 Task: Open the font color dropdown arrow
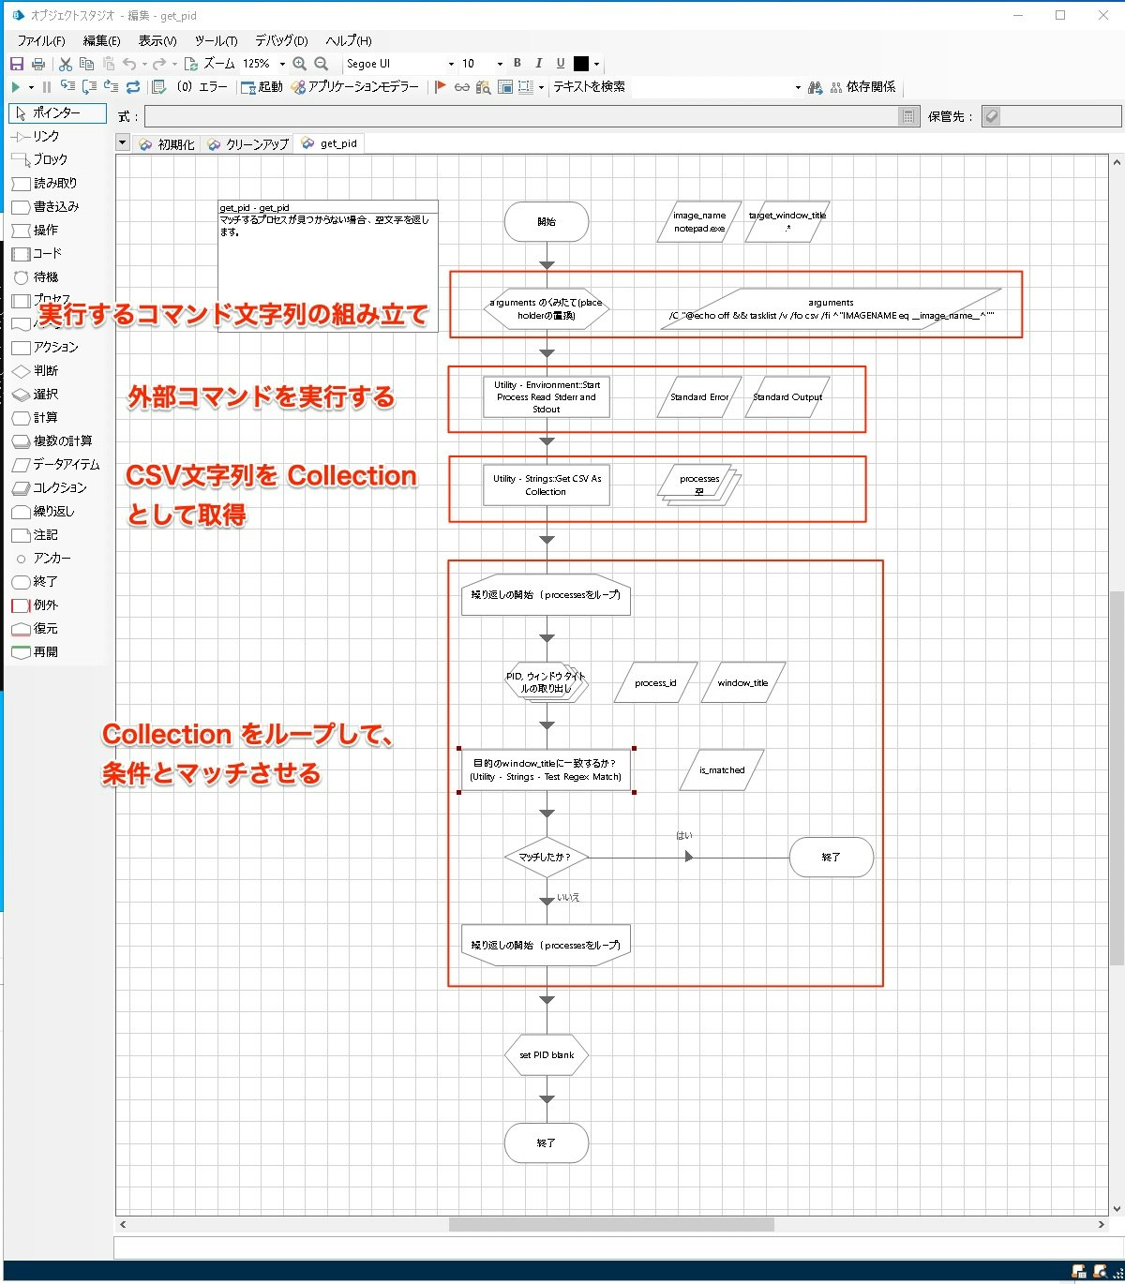coord(596,64)
